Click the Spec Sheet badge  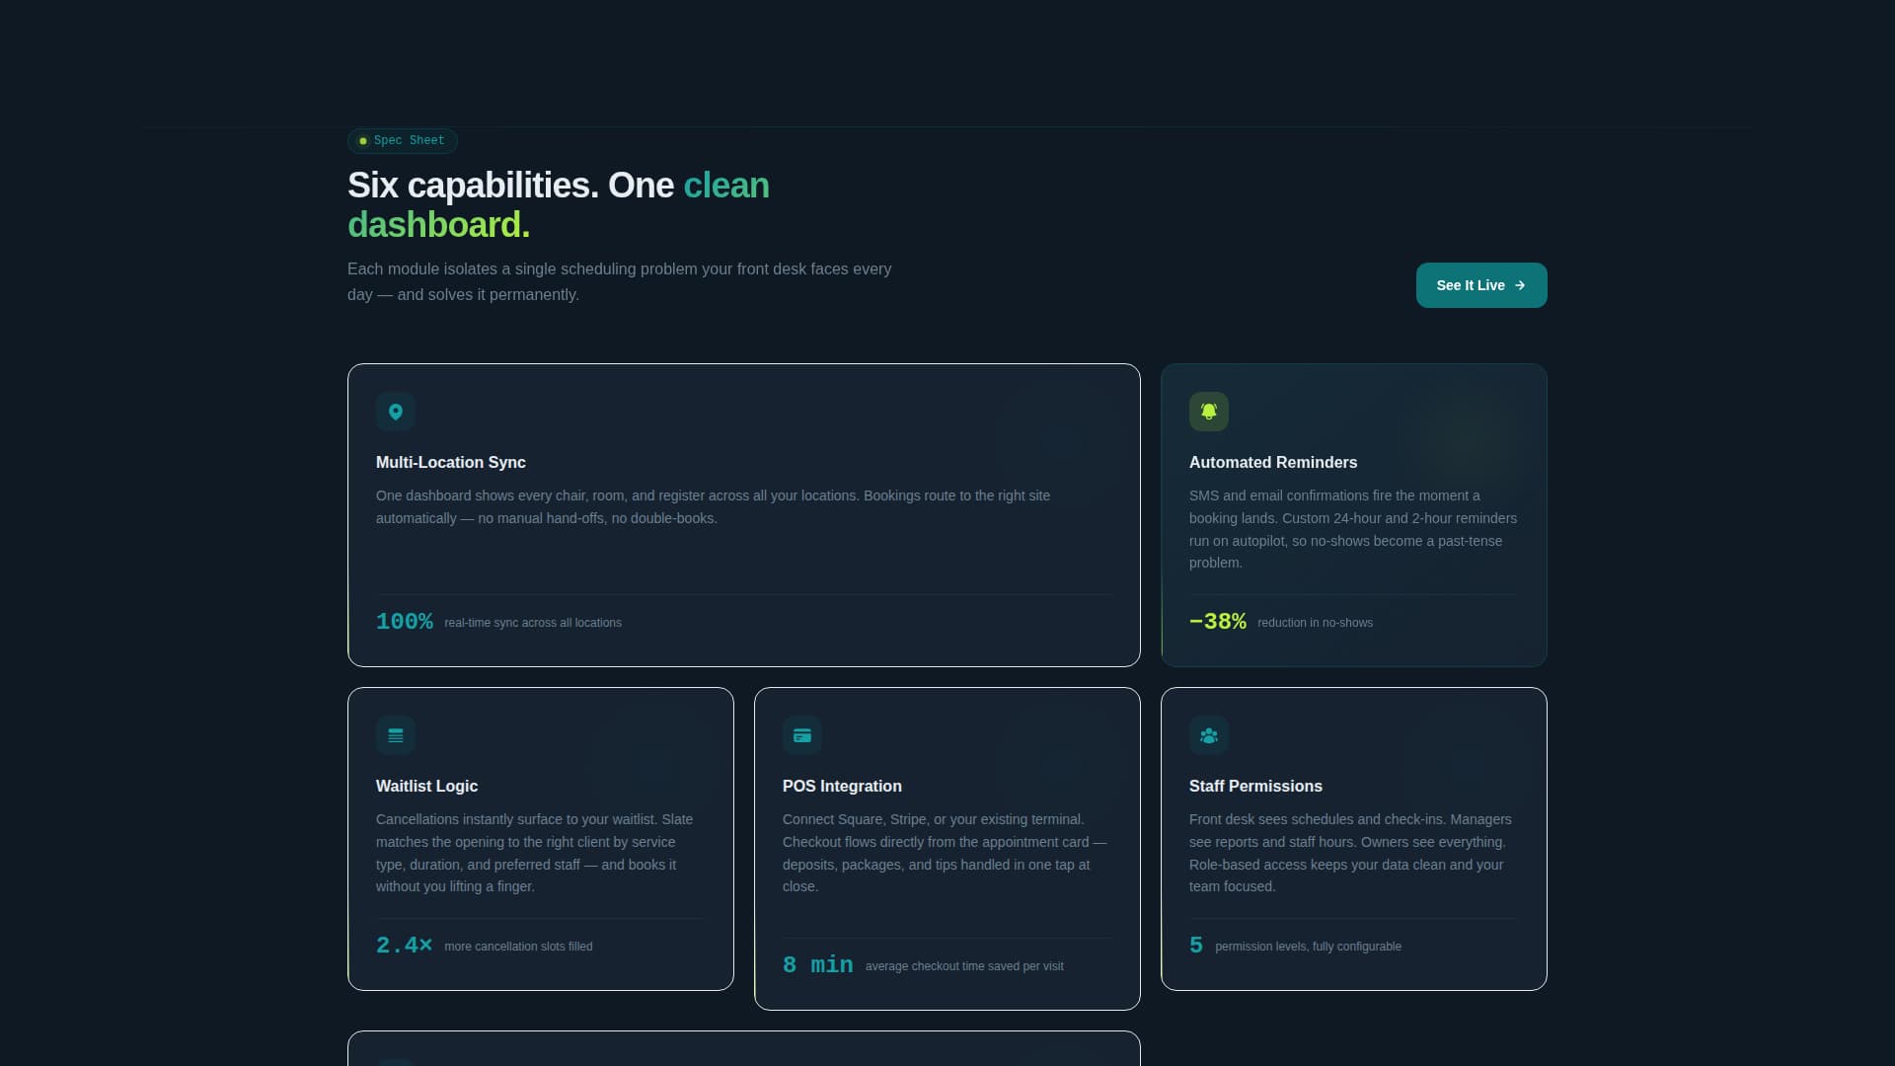401,140
